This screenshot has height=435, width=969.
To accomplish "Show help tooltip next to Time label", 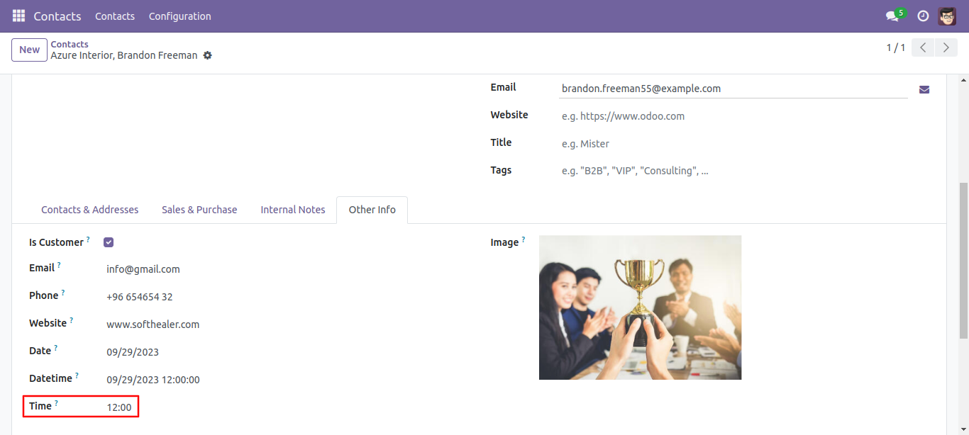I will click(57, 403).
